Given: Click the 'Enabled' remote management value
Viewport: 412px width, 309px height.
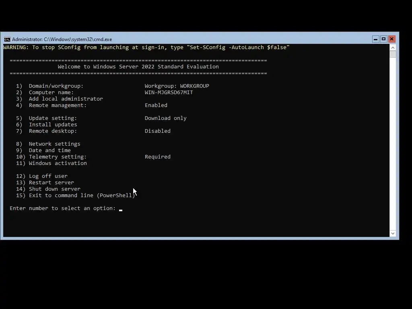Looking at the screenshot, I should pyautogui.click(x=156, y=105).
